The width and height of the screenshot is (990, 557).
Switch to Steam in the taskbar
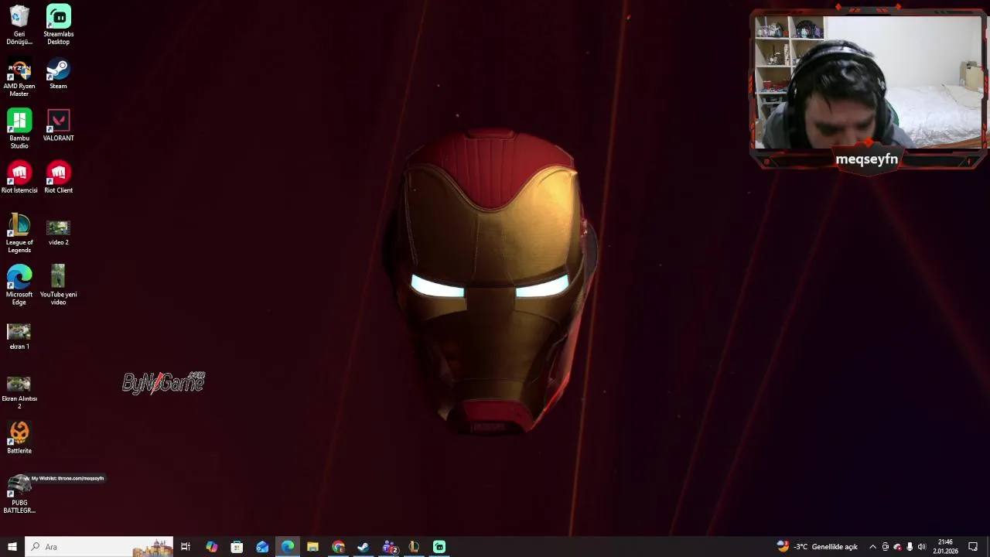pyautogui.click(x=364, y=547)
